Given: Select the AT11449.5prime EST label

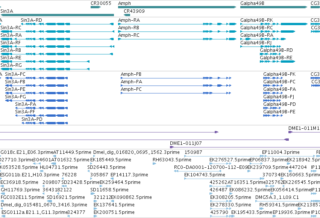Looking at the screenshot, I should coord(72,152).
